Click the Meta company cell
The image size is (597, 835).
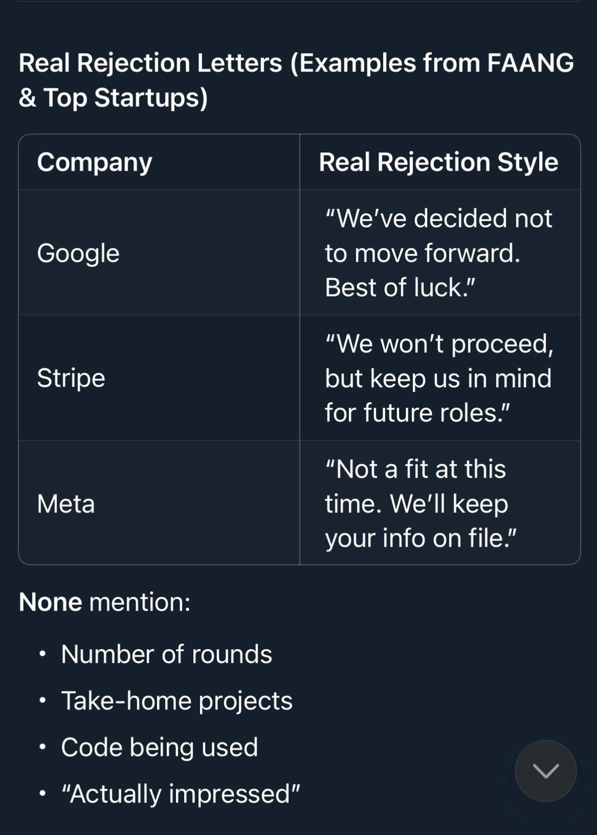[x=66, y=504]
